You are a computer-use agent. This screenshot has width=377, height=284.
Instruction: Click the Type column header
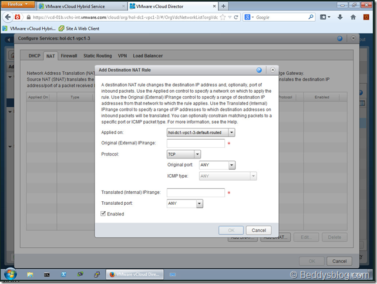click(x=75, y=97)
